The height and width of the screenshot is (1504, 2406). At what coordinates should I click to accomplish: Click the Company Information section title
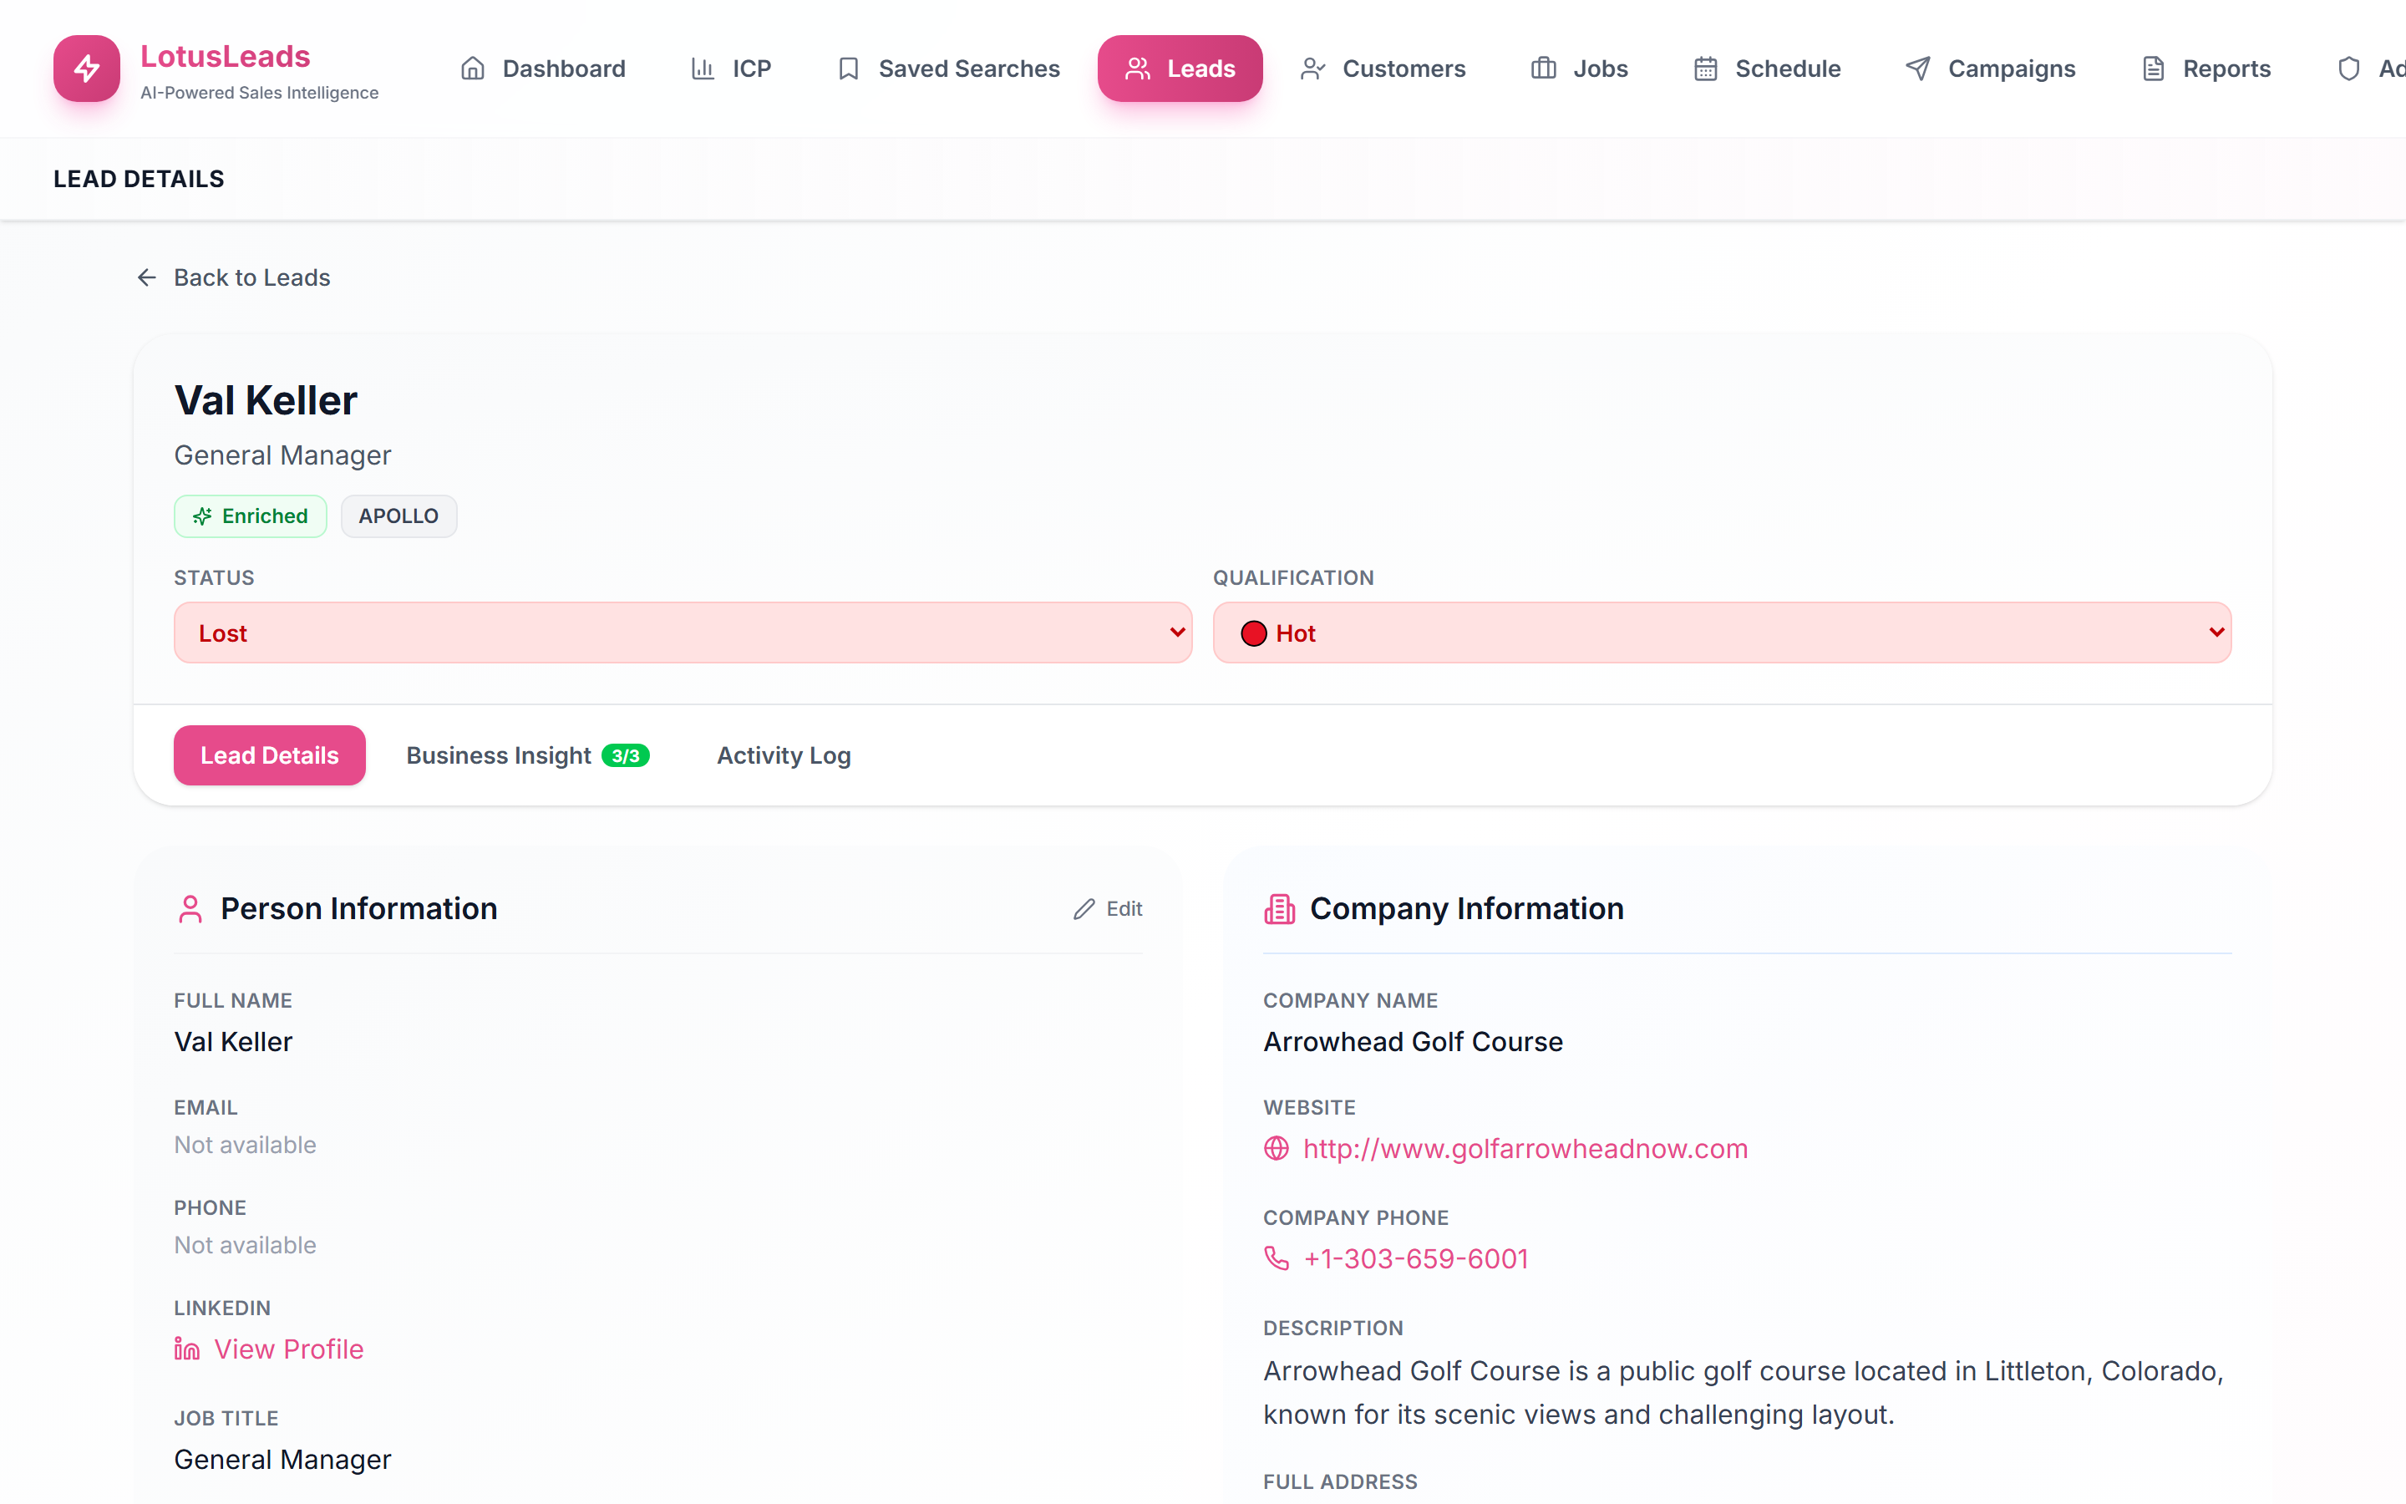pyautogui.click(x=1466, y=909)
